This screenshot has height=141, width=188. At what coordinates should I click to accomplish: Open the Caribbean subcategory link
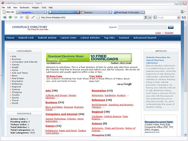click(x=97, y=117)
